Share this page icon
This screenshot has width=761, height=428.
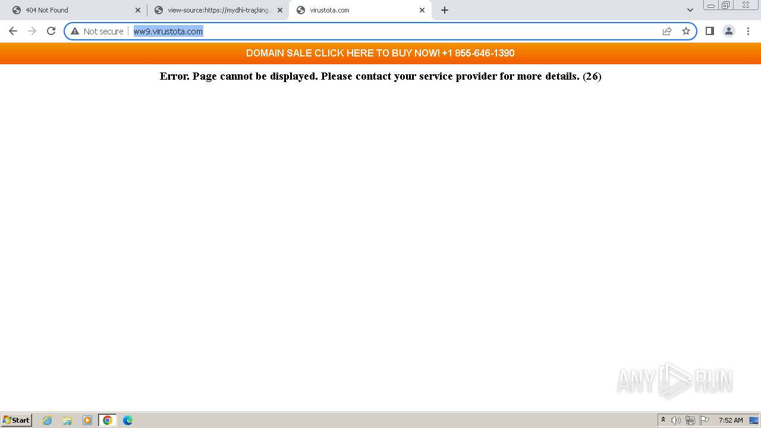click(667, 31)
